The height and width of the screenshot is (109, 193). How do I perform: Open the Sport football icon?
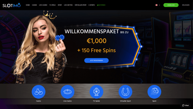[154, 92]
